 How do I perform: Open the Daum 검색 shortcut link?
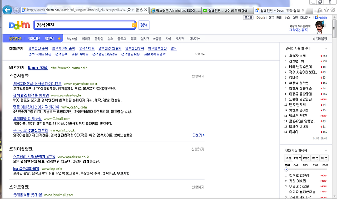(37, 68)
